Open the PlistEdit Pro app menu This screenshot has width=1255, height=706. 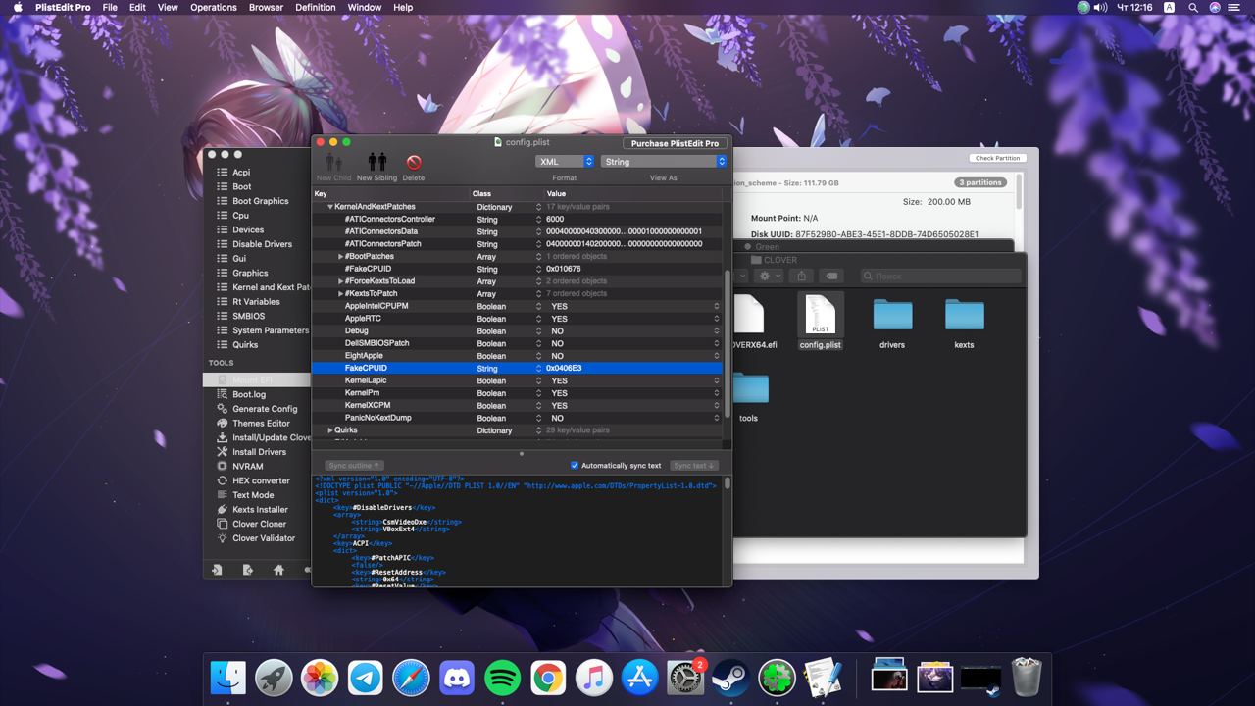pyautogui.click(x=63, y=7)
